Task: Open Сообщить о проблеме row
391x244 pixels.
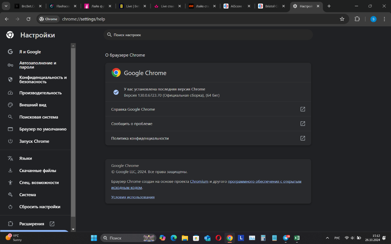Action: (x=208, y=124)
